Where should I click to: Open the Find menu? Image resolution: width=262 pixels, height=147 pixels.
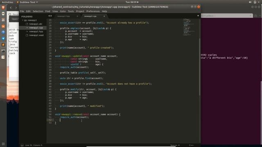tap(47, 11)
